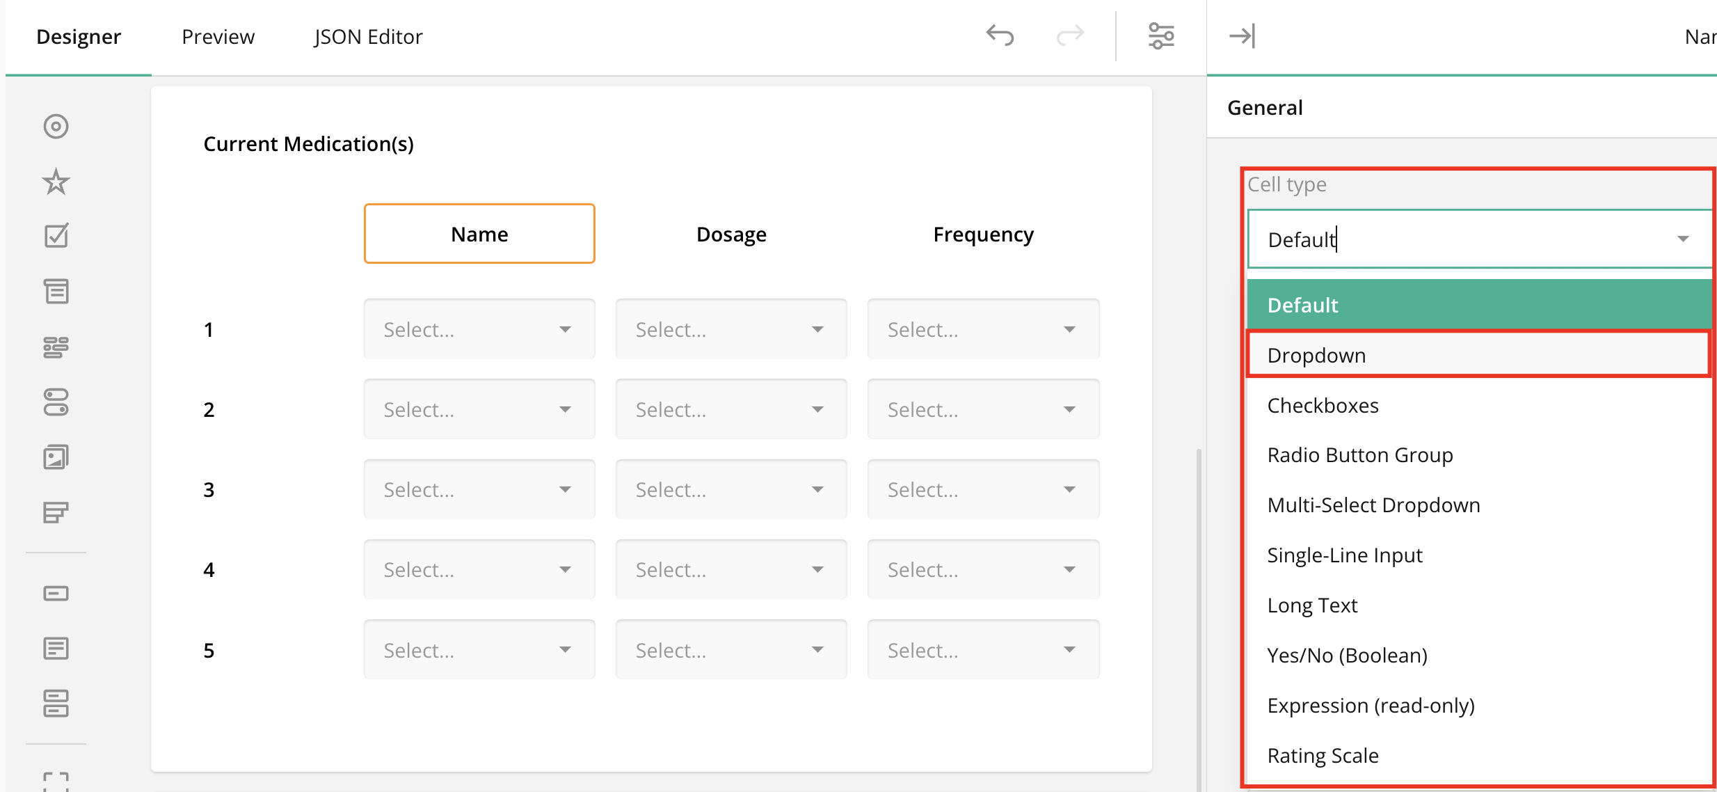The width and height of the screenshot is (1717, 792).
Task: Select the Radio Button Group toolbox icon
Action: coord(56,127)
